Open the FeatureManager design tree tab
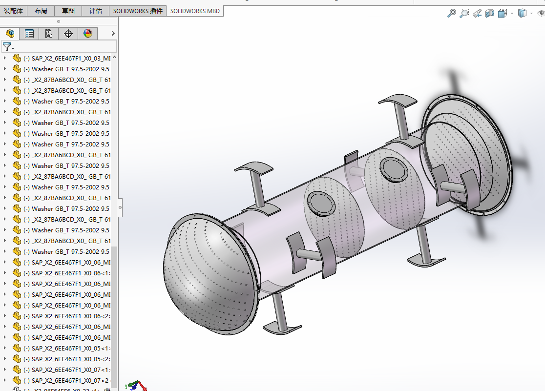This screenshot has width=545, height=391. point(10,33)
